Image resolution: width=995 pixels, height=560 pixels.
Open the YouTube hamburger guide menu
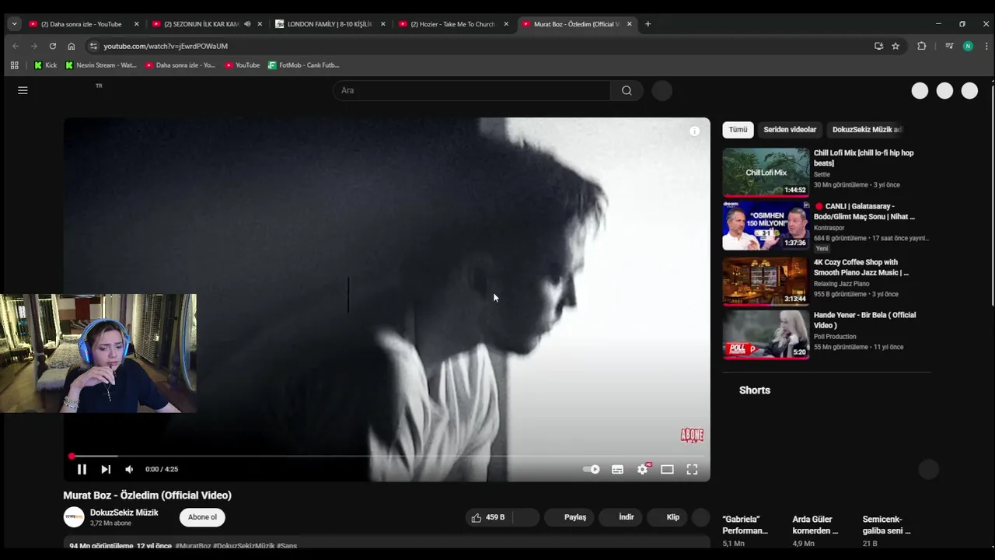point(23,90)
